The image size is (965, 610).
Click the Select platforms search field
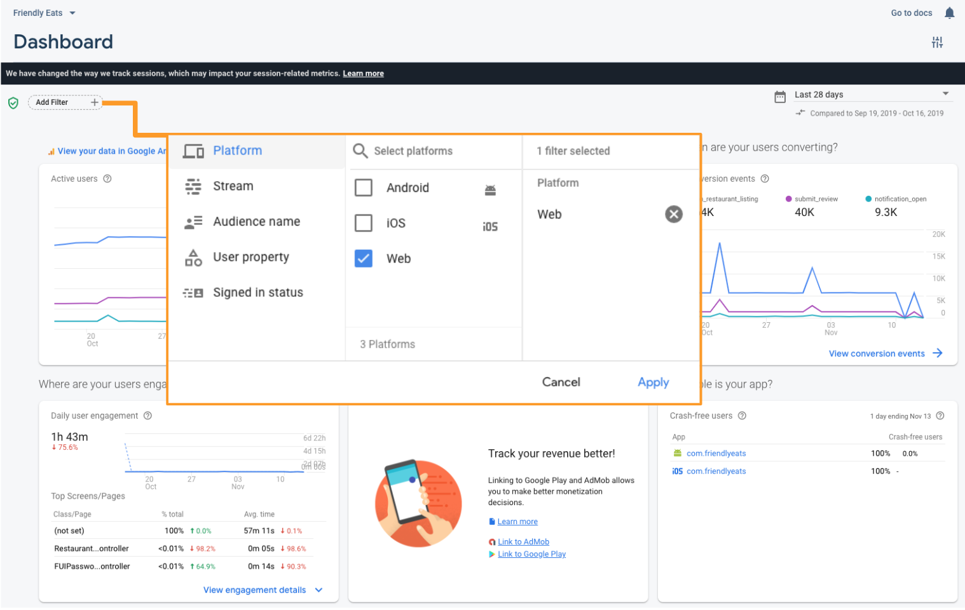click(435, 151)
